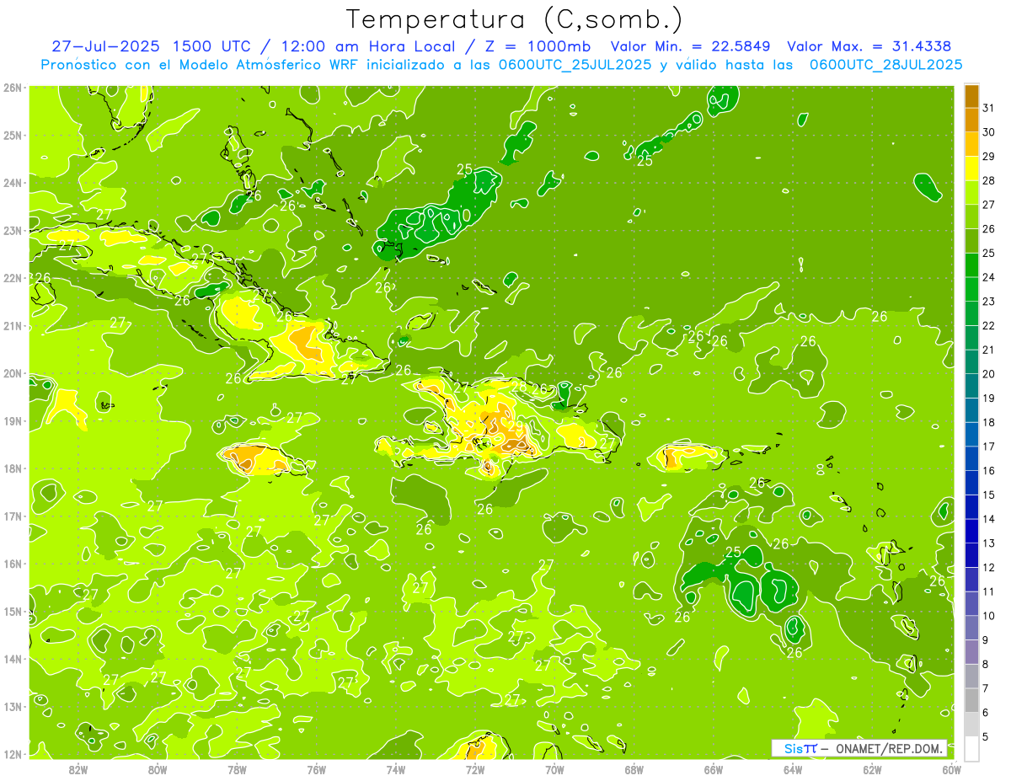Click "Pronóstico con el Modelo Atmósferico WRF" text

tap(199, 64)
